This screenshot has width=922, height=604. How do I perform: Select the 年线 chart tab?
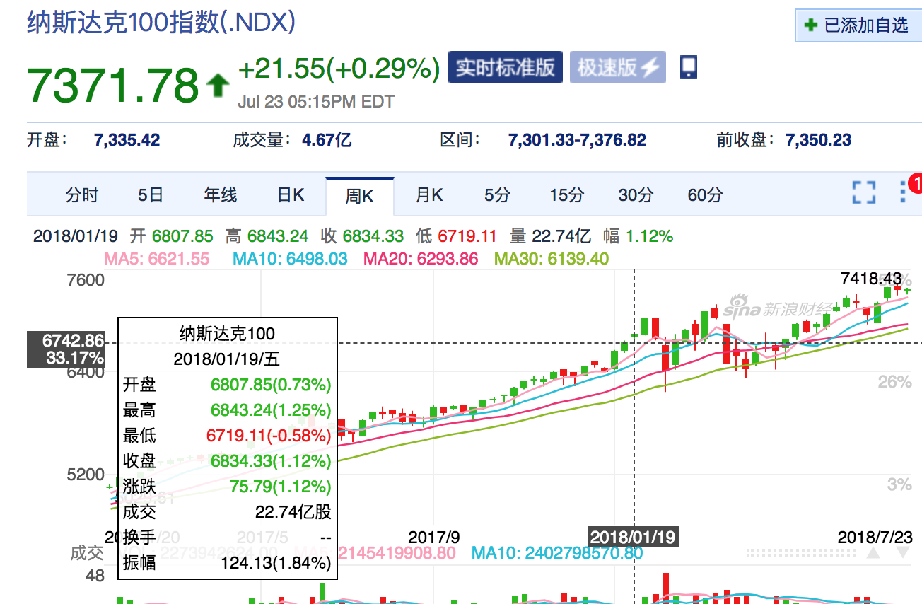tap(221, 195)
